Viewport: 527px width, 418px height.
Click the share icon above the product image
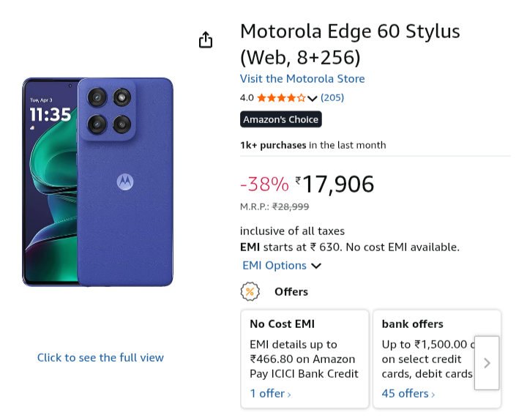(206, 40)
